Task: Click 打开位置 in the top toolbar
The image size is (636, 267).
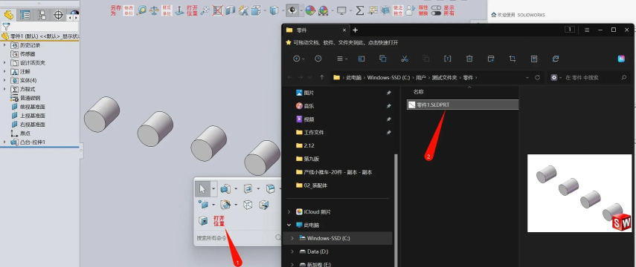Action: coord(192,10)
